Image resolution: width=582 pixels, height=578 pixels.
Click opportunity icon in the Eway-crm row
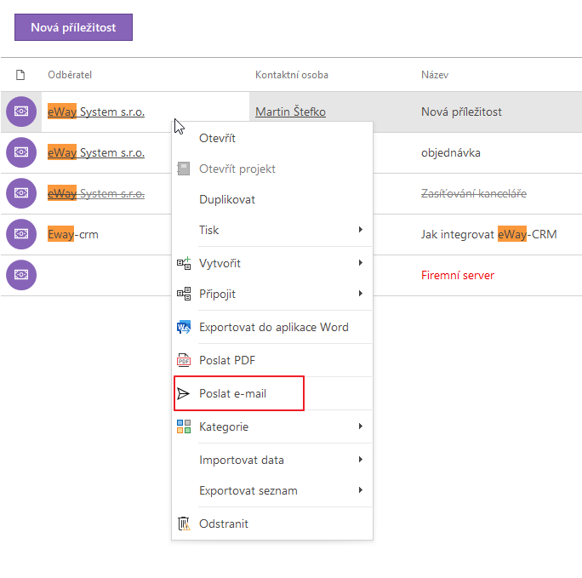(21, 234)
